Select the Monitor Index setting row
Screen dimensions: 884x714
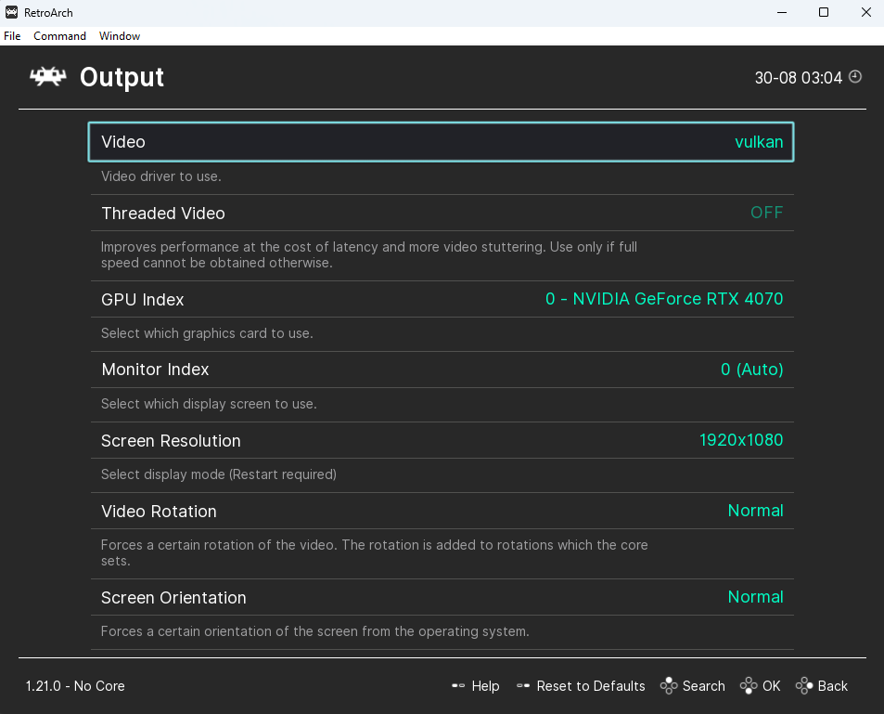[442, 370]
